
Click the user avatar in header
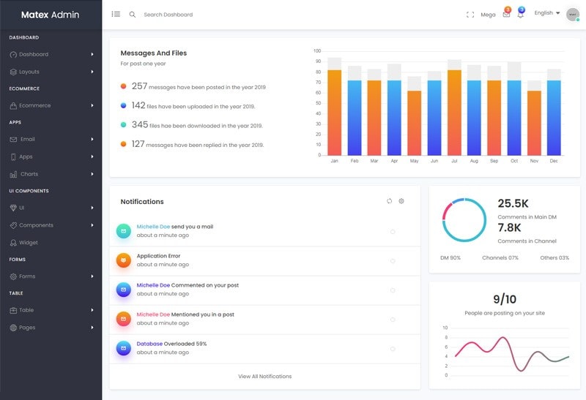(572, 15)
